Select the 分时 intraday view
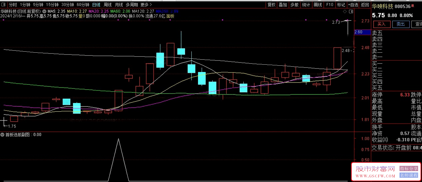 [13, 5]
